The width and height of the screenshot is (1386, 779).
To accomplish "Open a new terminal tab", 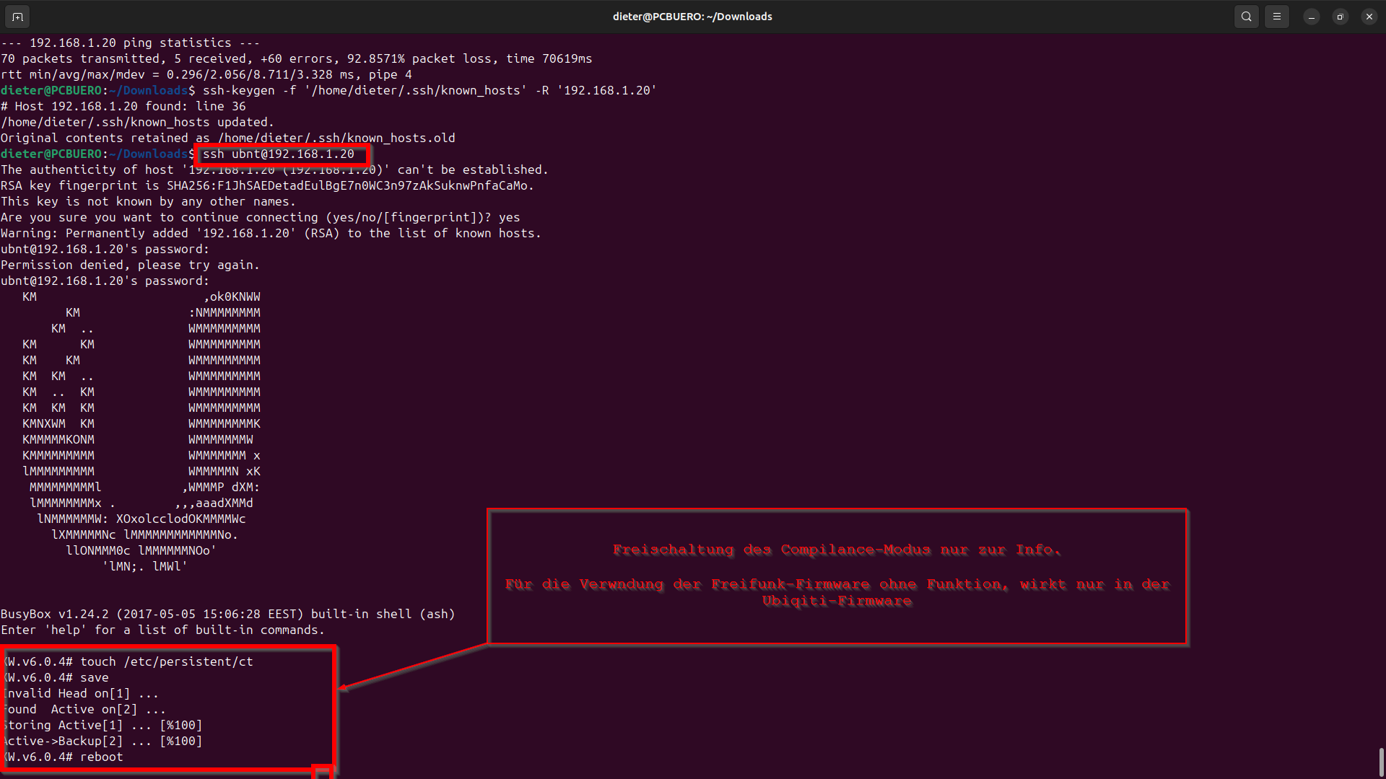I will pyautogui.click(x=17, y=17).
